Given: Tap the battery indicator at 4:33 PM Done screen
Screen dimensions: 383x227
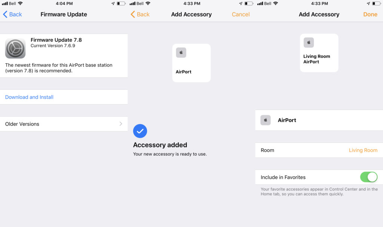Looking at the screenshot, I should click(x=376, y=3).
